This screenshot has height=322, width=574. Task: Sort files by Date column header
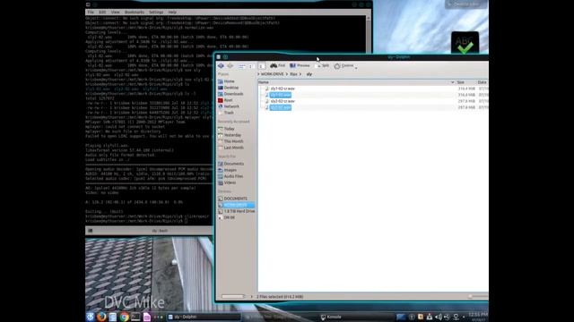coord(482,82)
